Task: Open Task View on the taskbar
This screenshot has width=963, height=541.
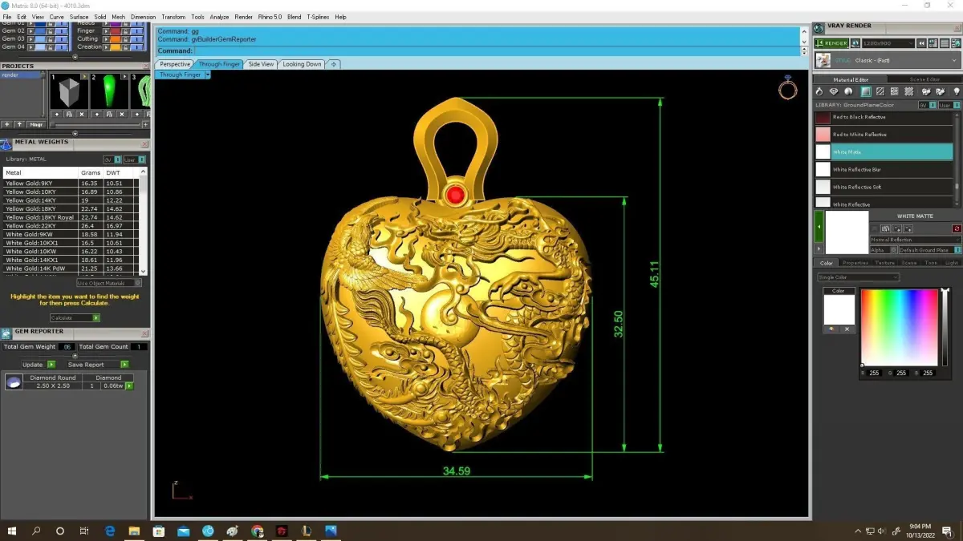Action: point(84,531)
